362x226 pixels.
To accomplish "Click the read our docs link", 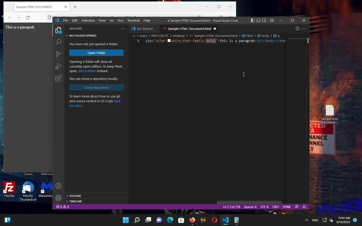I will point(95,103).
